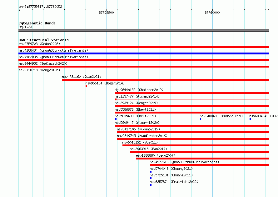Image resolution: width=278 pixels, height=197 pixels.
Task: Click the blue square marker under nsv5725131
Action: [x=151, y=178]
